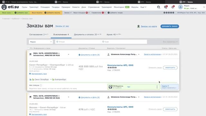Click the plus icon of Документы и фото in #UID1363
The width and height of the screenshot is (206, 116).
pos(80,55)
